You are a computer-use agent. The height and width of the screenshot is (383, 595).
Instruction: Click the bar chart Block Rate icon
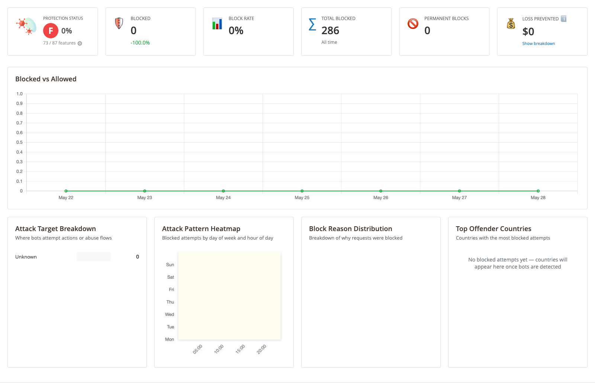click(x=217, y=23)
